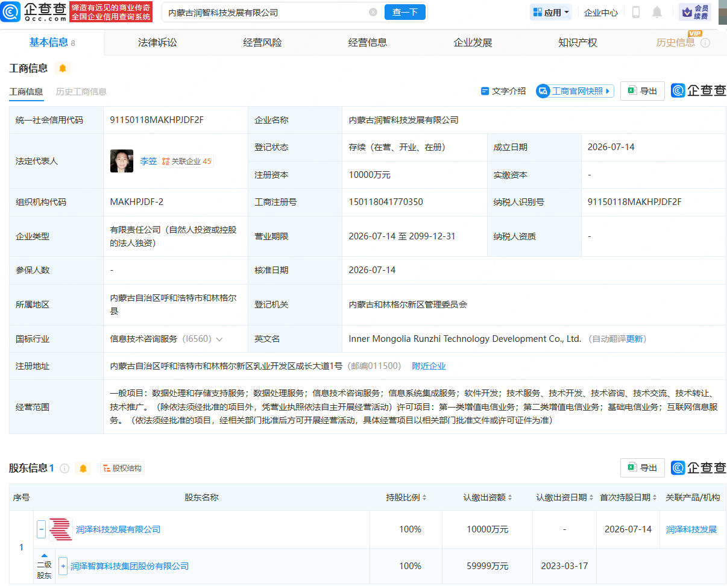Viewport: 727px width, 586px height.
Task: Switch to the 企业发展 tab
Action: (x=473, y=43)
